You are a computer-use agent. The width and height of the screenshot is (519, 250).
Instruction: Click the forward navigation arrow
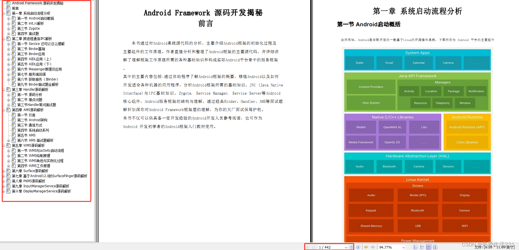(x=373, y=247)
